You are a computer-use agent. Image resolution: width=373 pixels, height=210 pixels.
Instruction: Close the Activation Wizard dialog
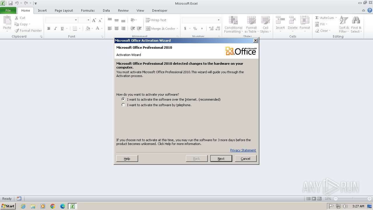coord(256,41)
